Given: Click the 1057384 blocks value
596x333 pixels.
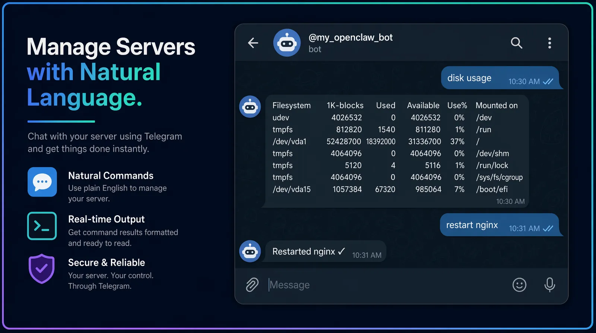Looking at the screenshot, I should point(347,189).
